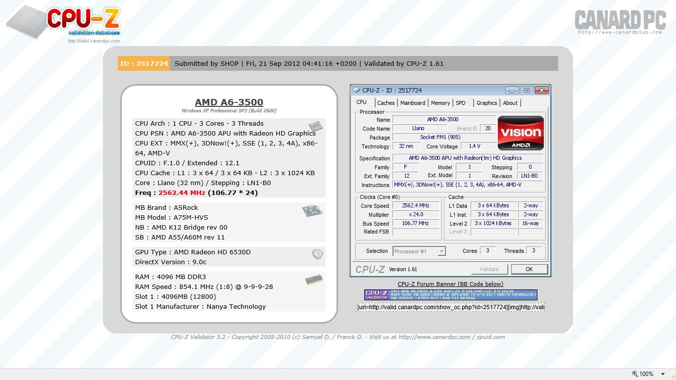Click the Threads count field
The height and width of the screenshot is (380, 676).
tap(533, 251)
